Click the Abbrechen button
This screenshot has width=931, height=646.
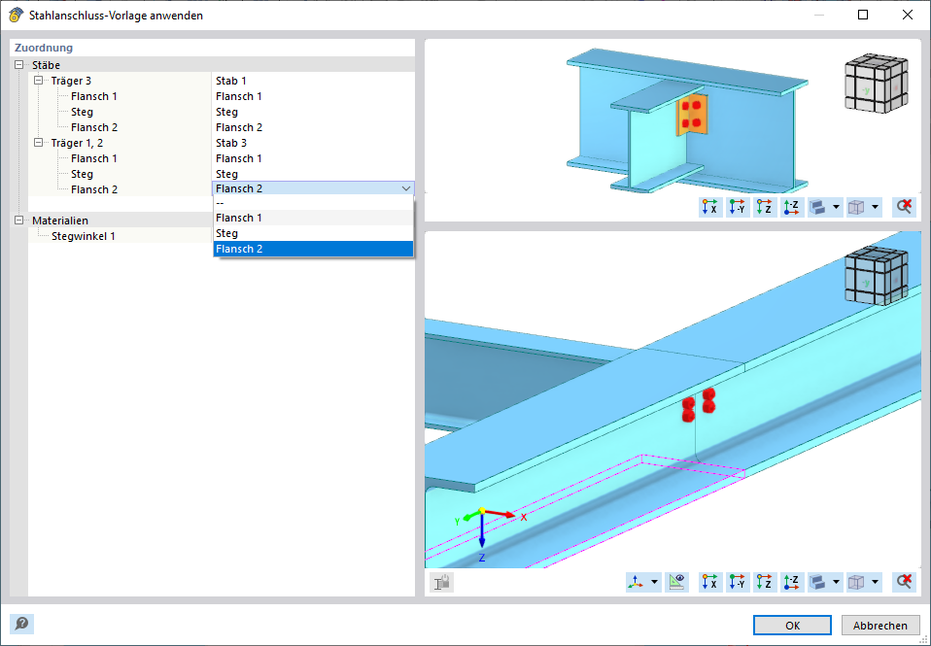click(879, 626)
